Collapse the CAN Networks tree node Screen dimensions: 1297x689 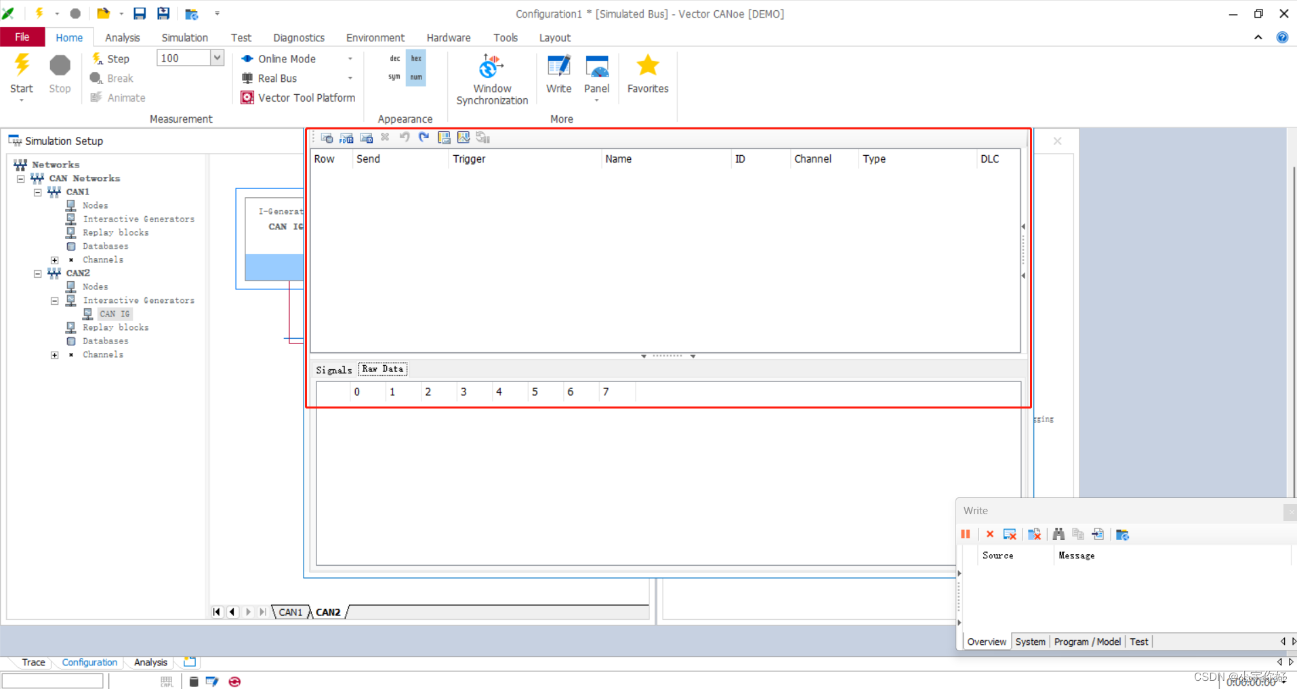click(21, 179)
